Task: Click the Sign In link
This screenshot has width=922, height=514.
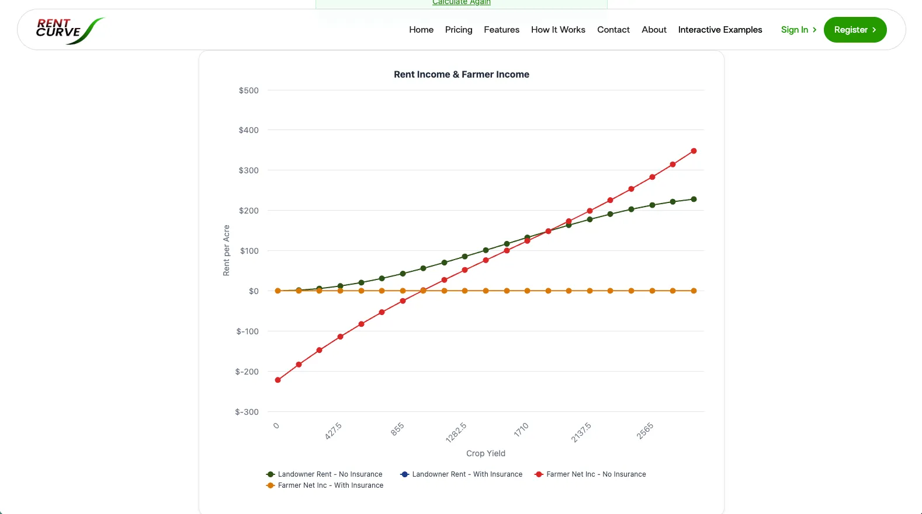Action: click(799, 30)
